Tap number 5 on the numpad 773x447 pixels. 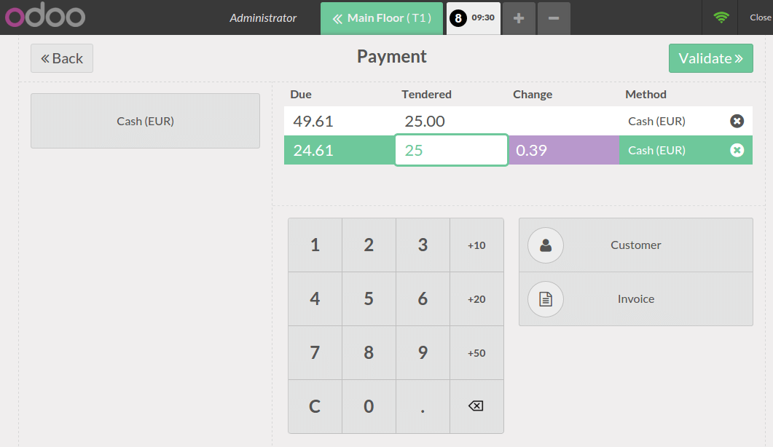369,299
